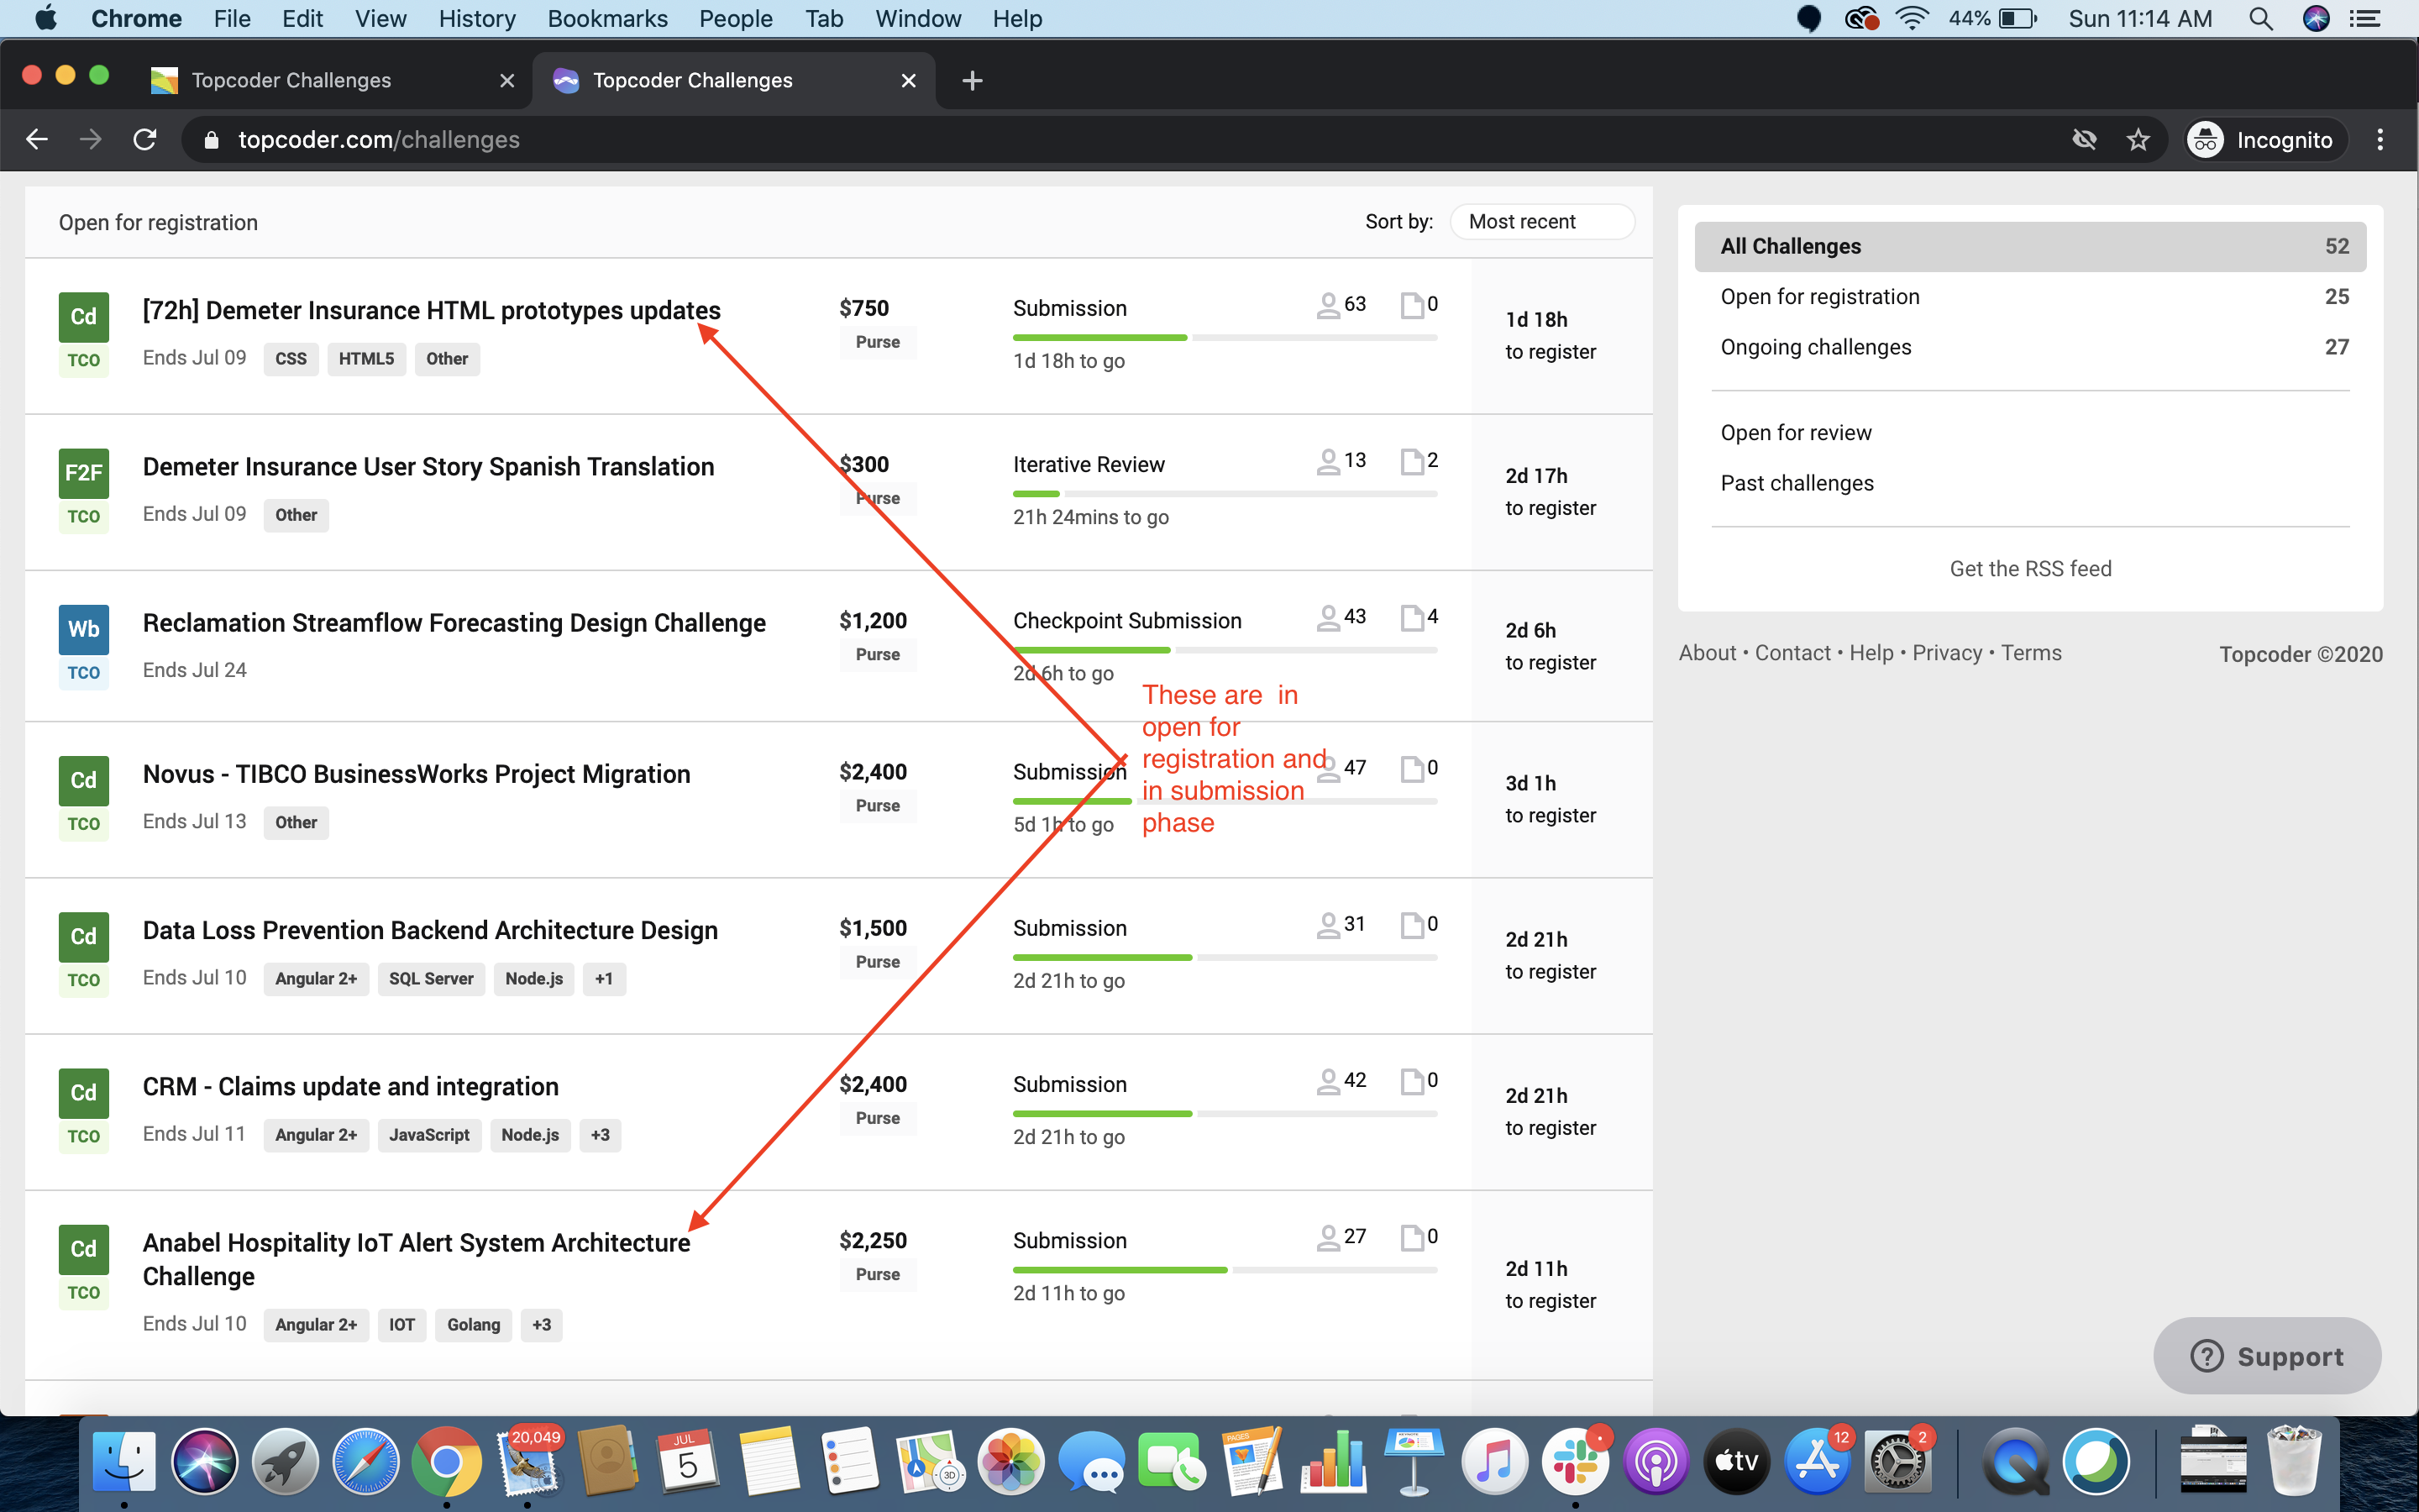Open System Preferences from the dock
Viewport: 2419px width, 1512px height.
click(1897, 1462)
